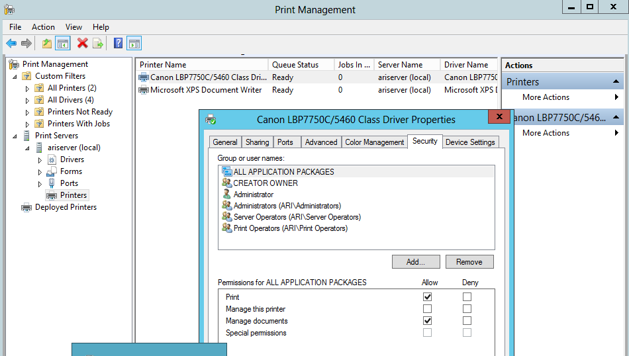Toggle Deny for Manage documents

tap(467, 321)
